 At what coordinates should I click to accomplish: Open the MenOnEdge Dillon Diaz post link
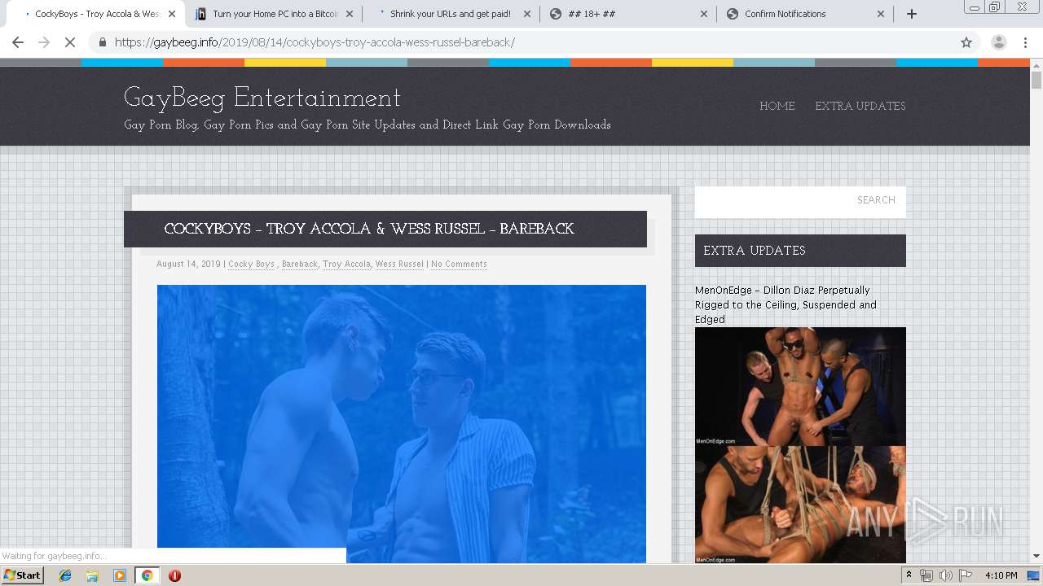[x=786, y=305]
